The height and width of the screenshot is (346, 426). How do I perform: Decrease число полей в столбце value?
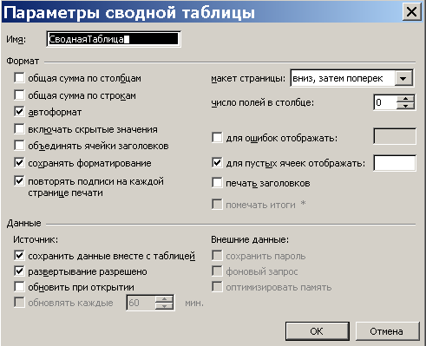pyautogui.click(x=406, y=106)
